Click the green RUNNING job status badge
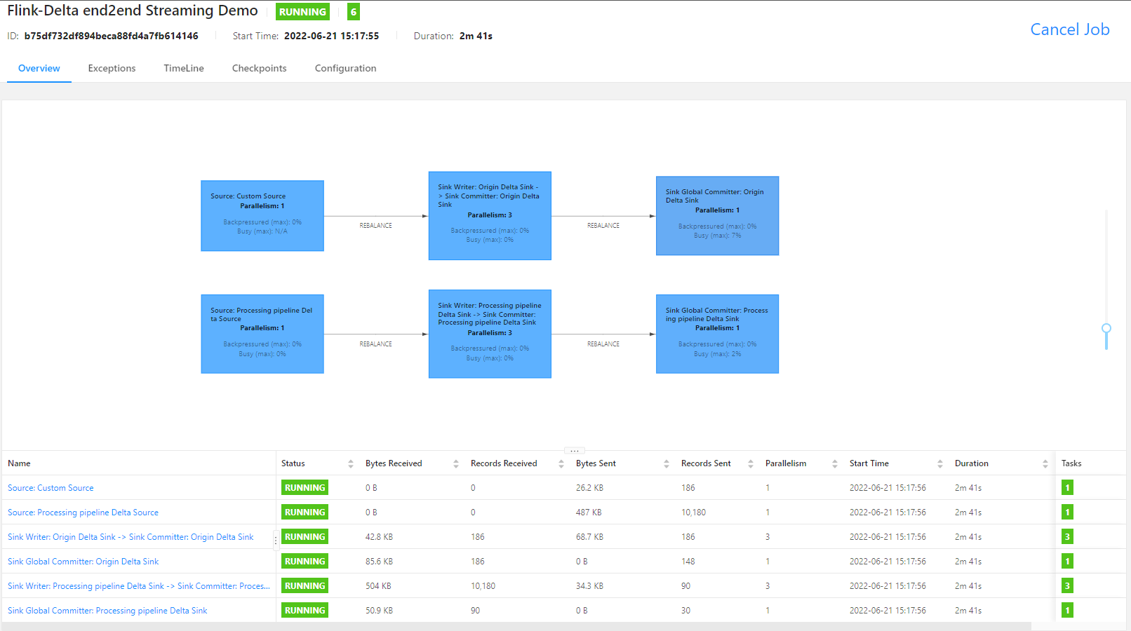The height and width of the screenshot is (631, 1131). (302, 12)
